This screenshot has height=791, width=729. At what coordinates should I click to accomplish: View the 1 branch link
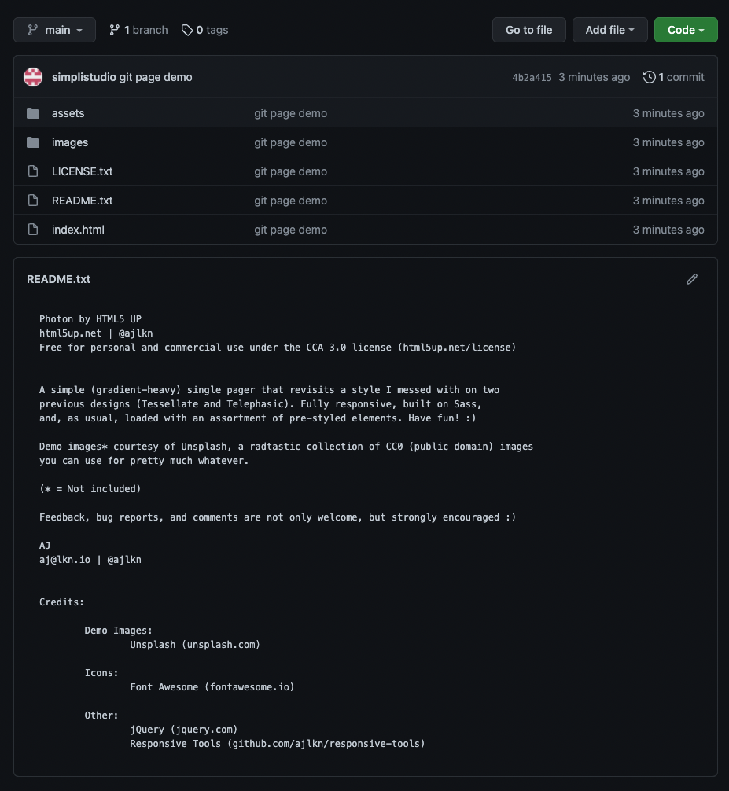(138, 30)
